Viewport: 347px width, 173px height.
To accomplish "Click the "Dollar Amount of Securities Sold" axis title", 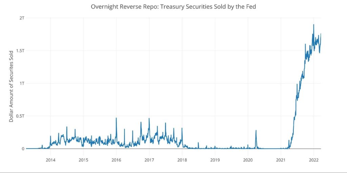I will [x=11, y=86].
